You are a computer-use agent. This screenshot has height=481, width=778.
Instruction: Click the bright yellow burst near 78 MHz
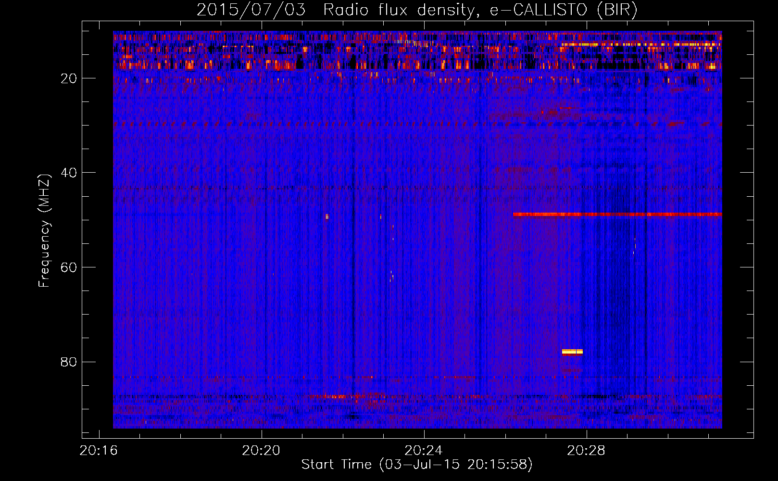(572, 352)
